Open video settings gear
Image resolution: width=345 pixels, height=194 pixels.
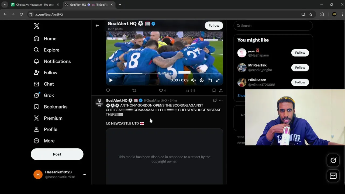(202, 80)
